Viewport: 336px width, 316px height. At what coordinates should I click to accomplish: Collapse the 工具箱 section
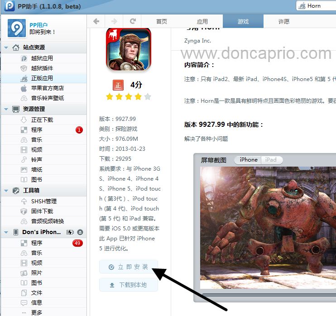click(6, 191)
